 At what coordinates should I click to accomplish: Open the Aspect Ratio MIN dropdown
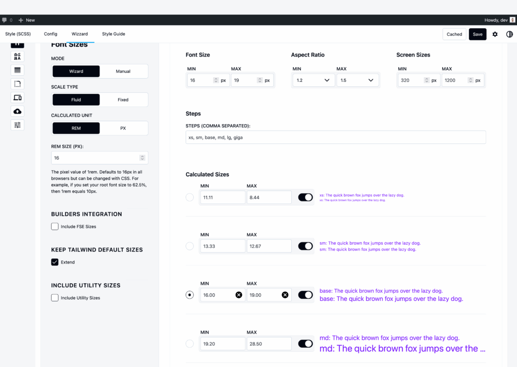pyautogui.click(x=313, y=80)
